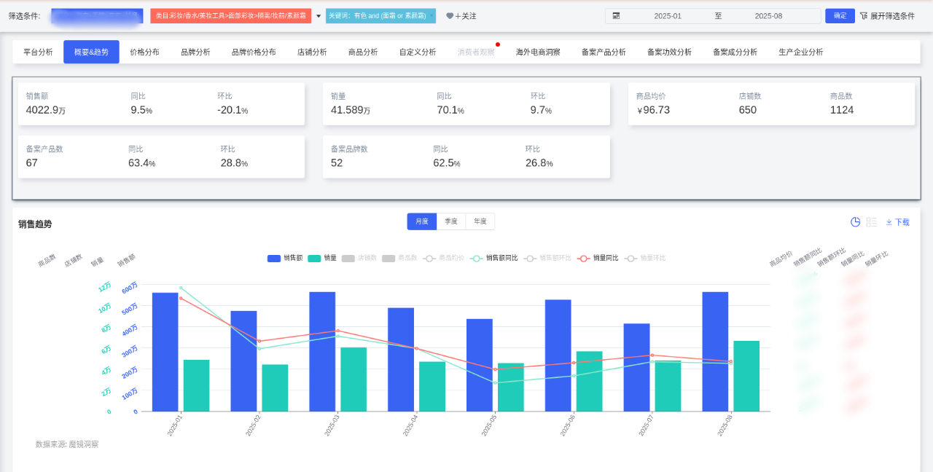Open the end month 2025-08 picker
933x472 pixels.
tap(768, 16)
